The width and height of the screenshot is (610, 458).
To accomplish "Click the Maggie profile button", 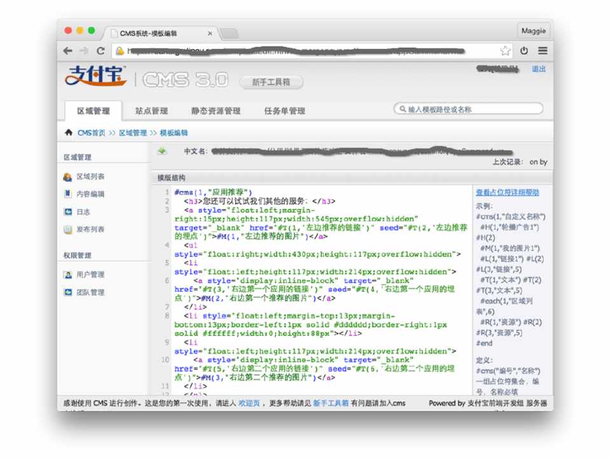I will click(x=533, y=31).
